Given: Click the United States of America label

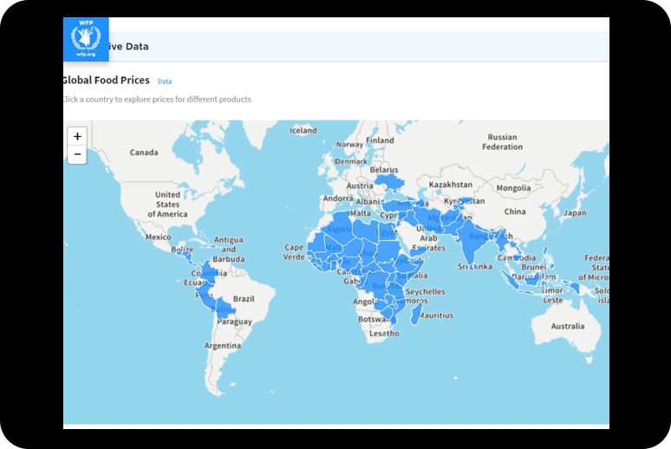Looking at the screenshot, I should tap(167, 205).
